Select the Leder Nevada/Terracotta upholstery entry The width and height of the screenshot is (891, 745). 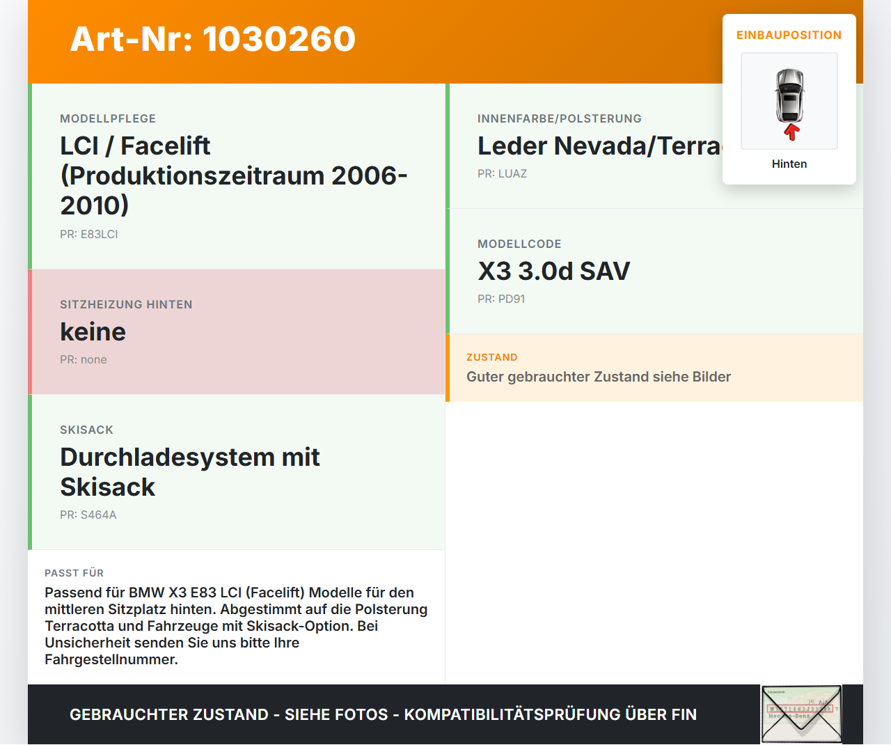[x=600, y=146]
